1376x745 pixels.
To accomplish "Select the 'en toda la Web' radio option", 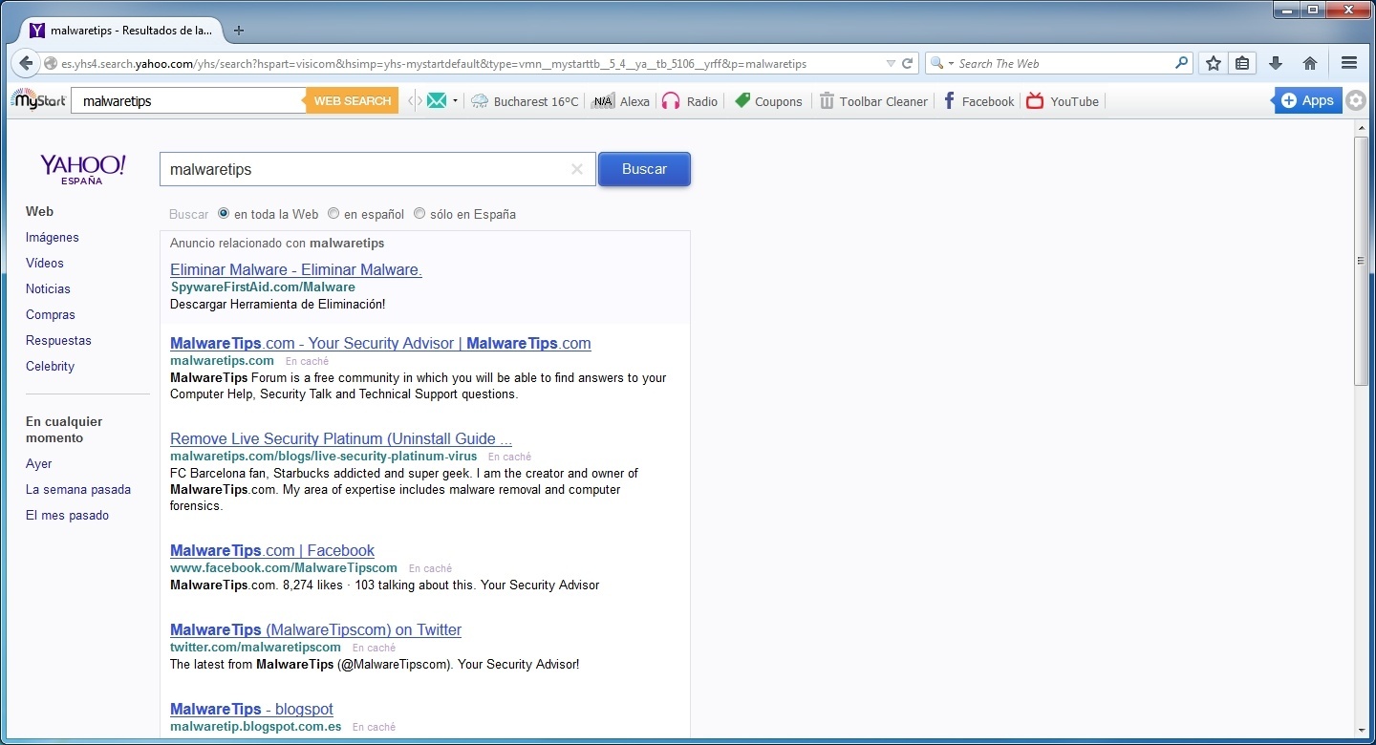I will (224, 213).
